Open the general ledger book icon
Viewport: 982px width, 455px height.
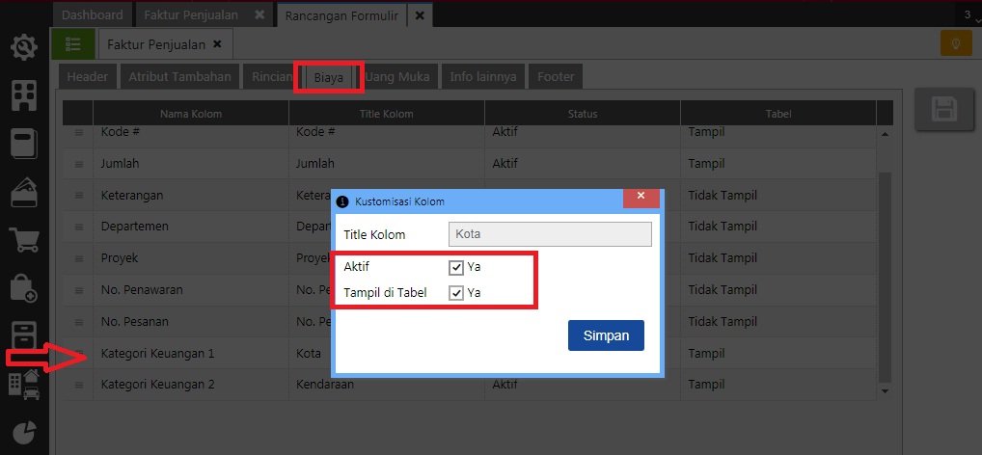[x=24, y=144]
